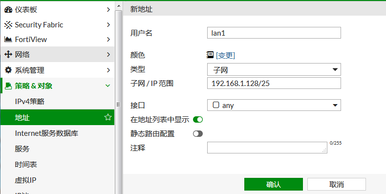Open the 接口 any dropdown
The height and width of the screenshot is (194, 386).
(274, 105)
